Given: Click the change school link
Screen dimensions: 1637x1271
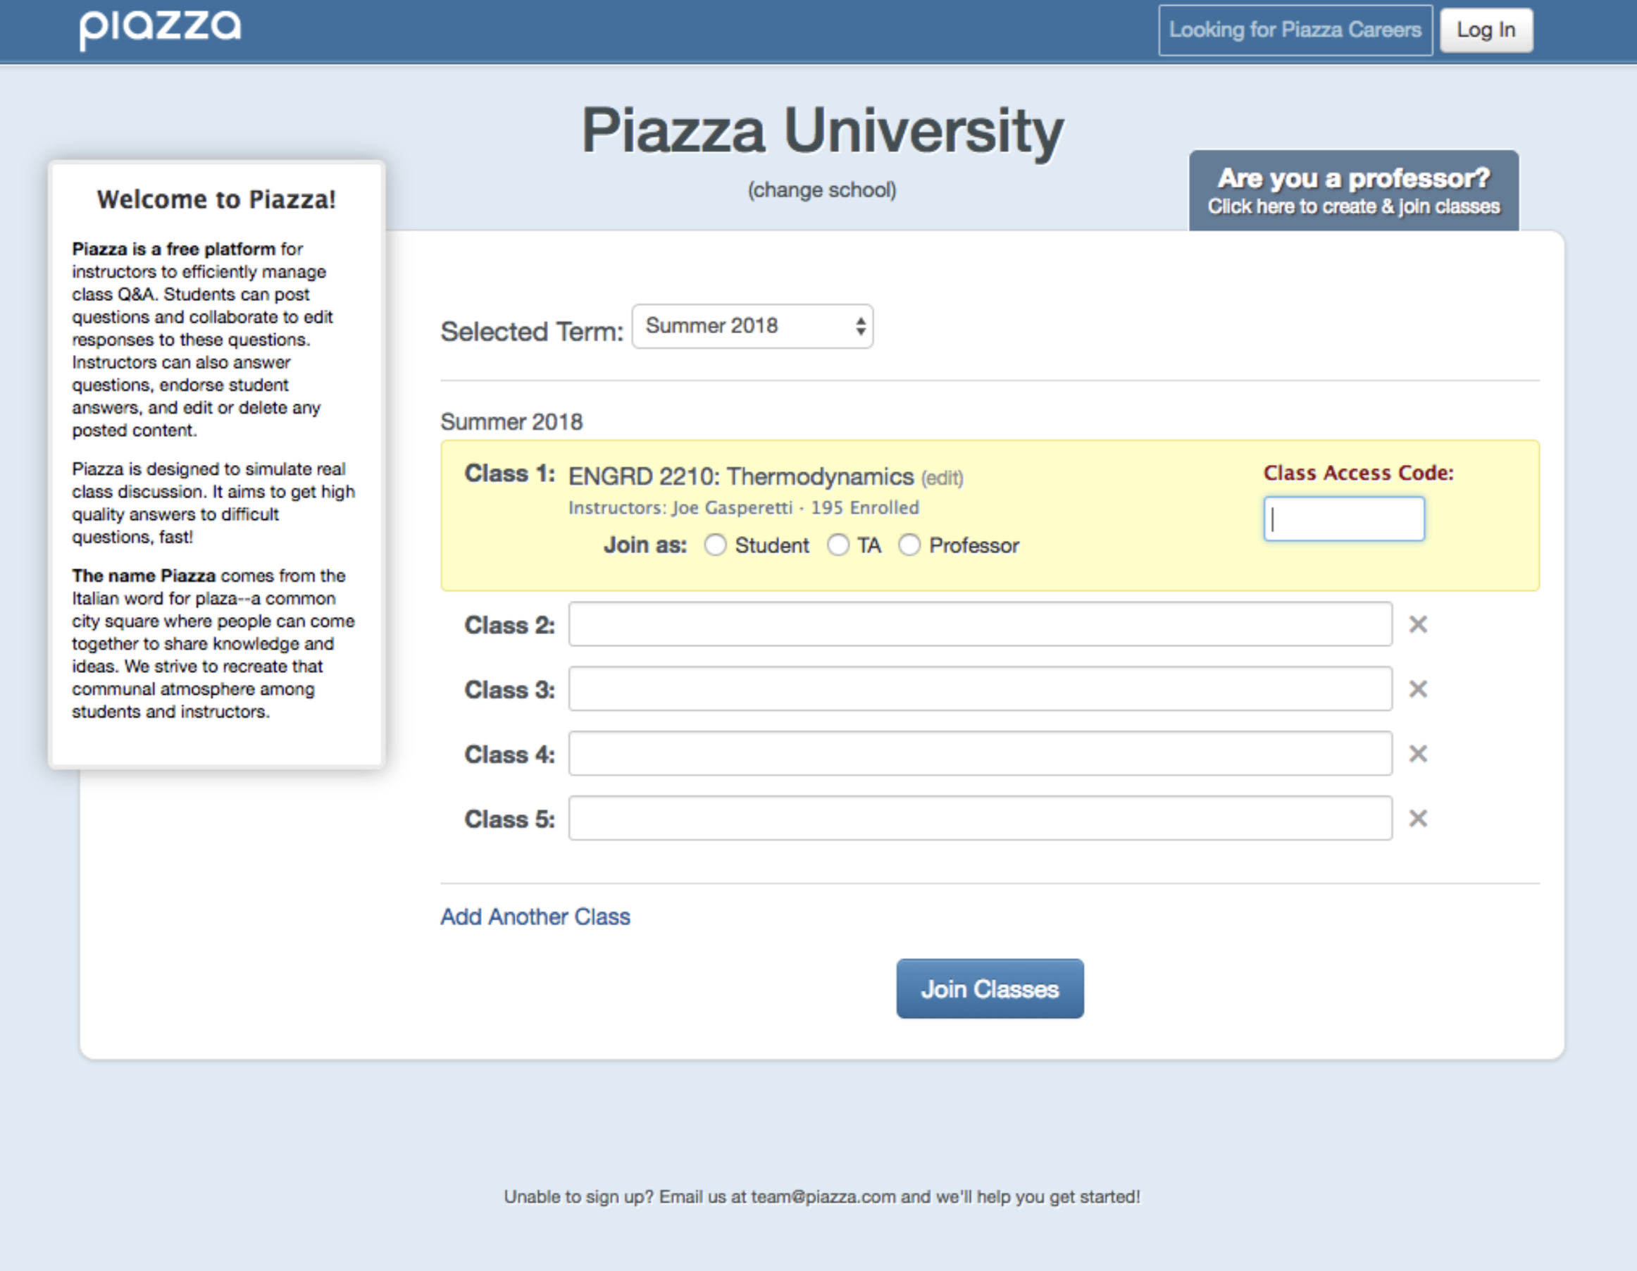Looking at the screenshot, I should click(821, 190).
